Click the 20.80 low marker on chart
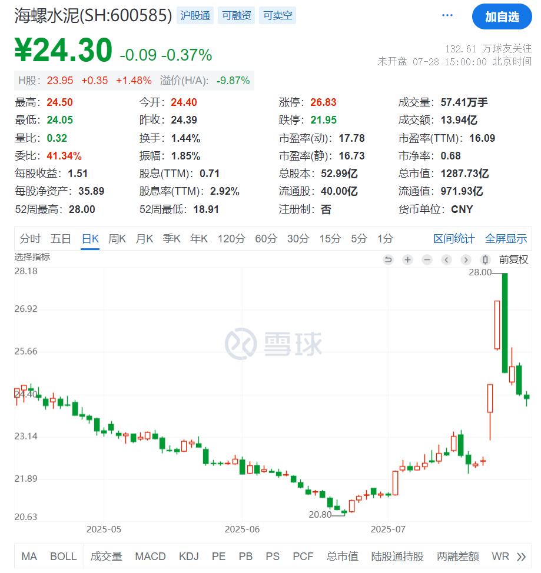541x573 pixels. 320,515
